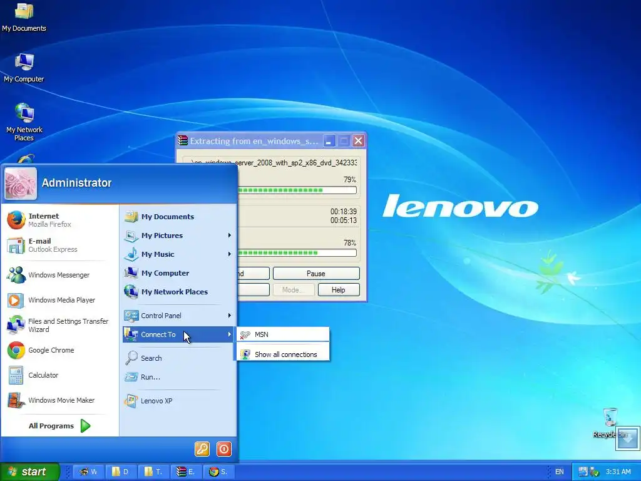The image size is (641, 481).
Task: Click the time left 00:05:13
Action: pyautogui.click(x=344, y=220)
